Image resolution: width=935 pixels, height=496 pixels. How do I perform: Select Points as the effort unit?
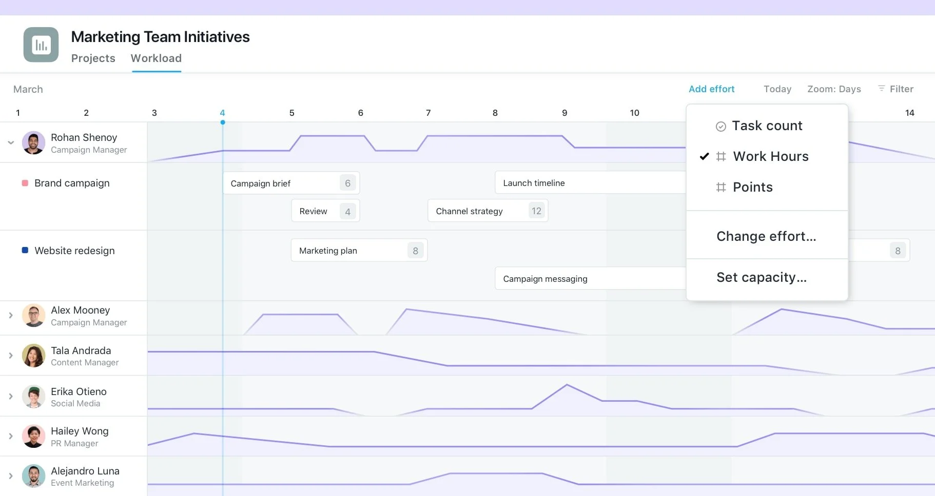[x=752, y=187]
